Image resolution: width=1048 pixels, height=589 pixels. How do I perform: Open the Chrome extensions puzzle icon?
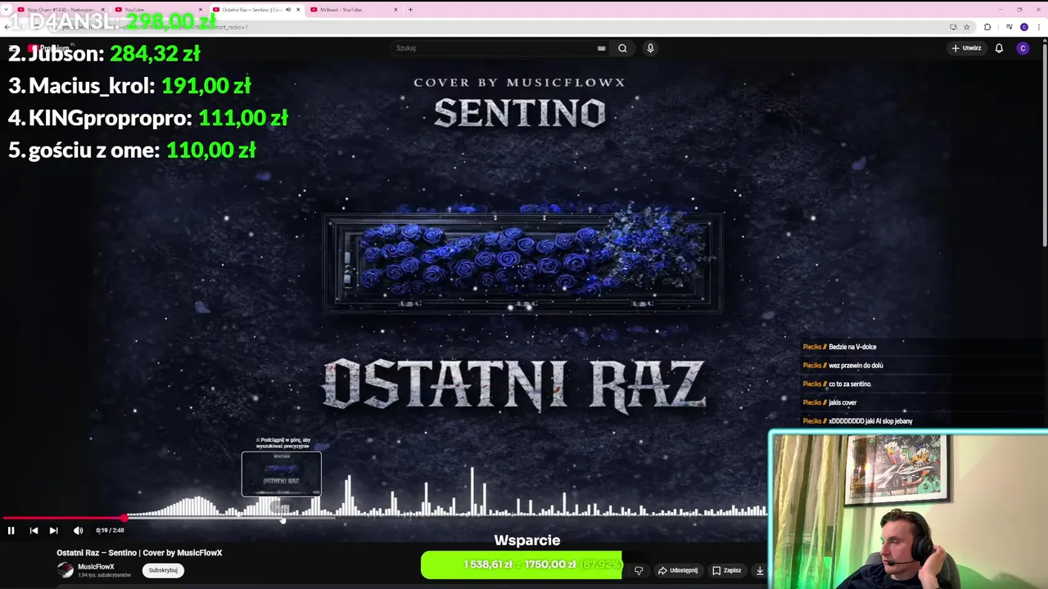[x=987, y=27]
